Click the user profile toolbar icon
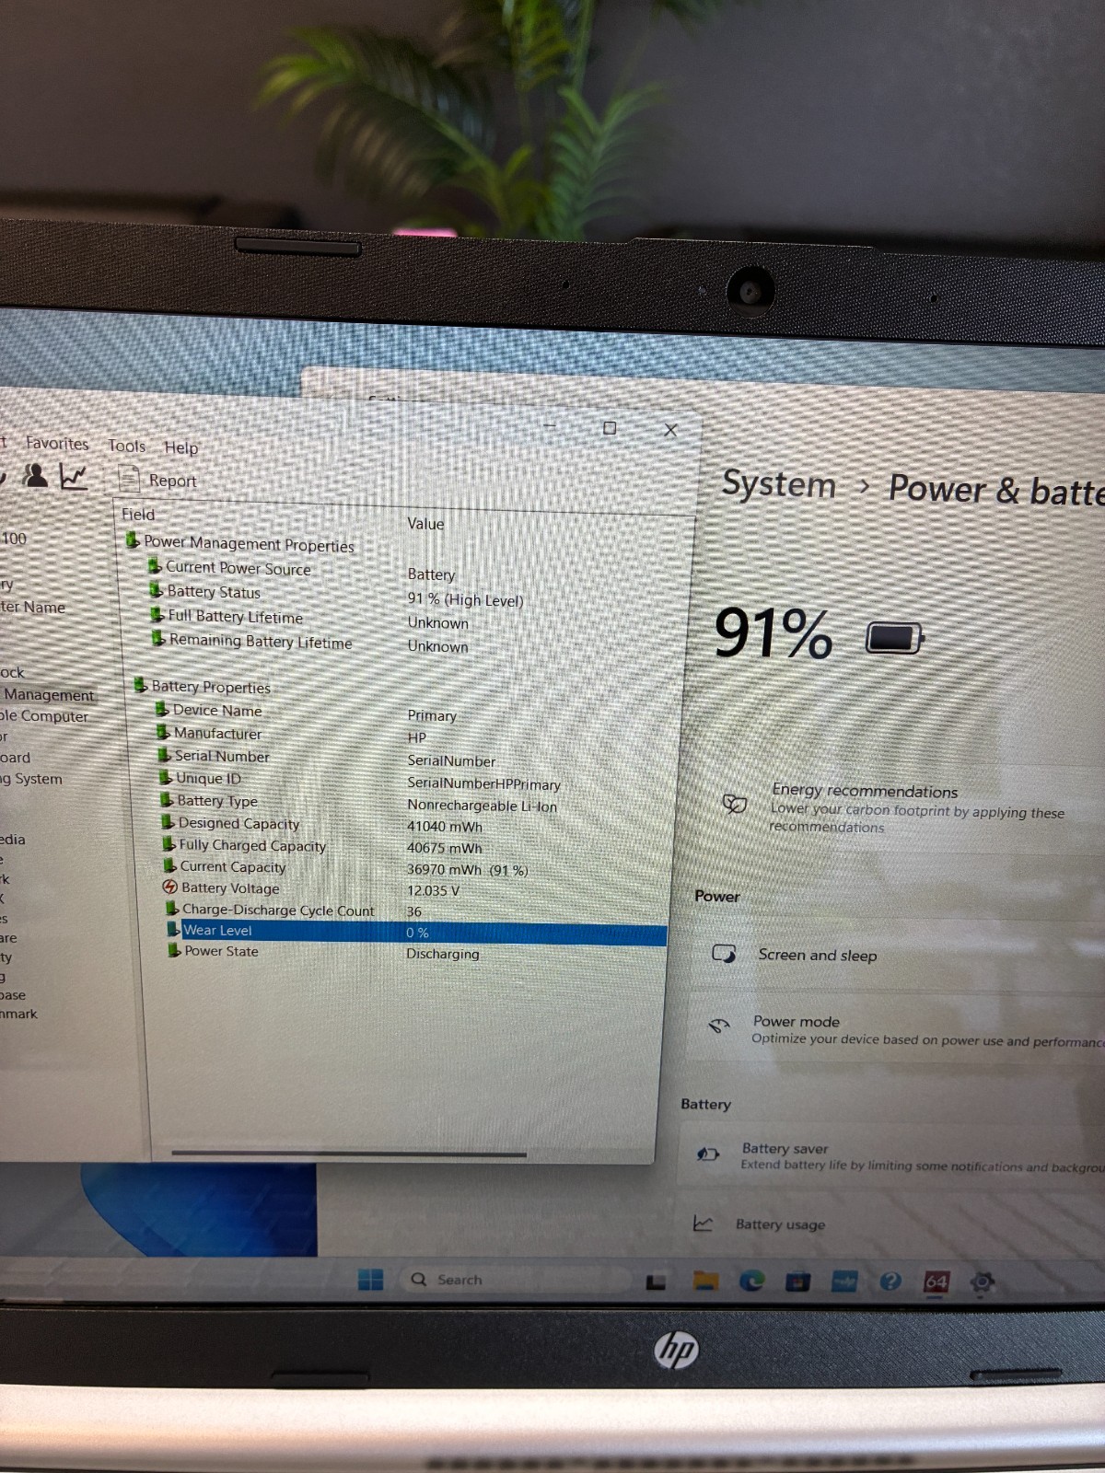 (35, 475)
